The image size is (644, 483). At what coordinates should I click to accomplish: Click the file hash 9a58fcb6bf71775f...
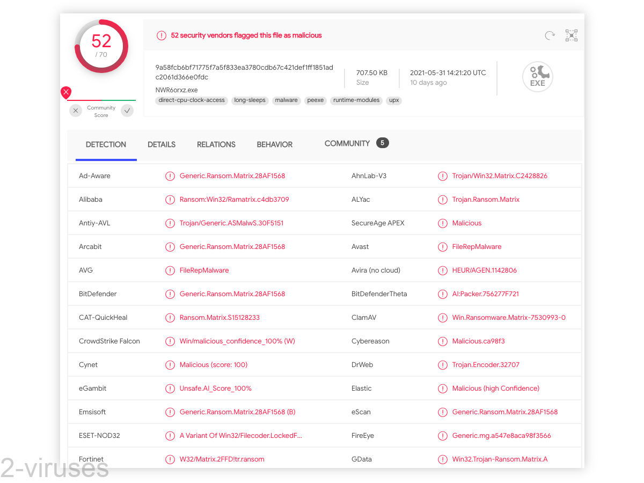pyautogui.click(x=244, y=72)
